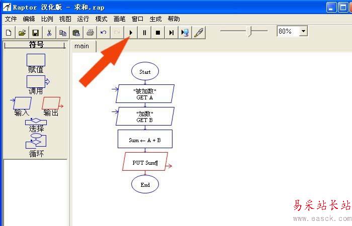Open the 文件 menu

[11, 19]
